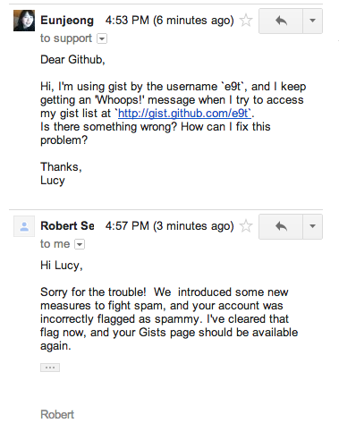Viewport: 339px width, 423px height.
Task: Click the "to me" recipient text
Action: (x=55, y=244)
